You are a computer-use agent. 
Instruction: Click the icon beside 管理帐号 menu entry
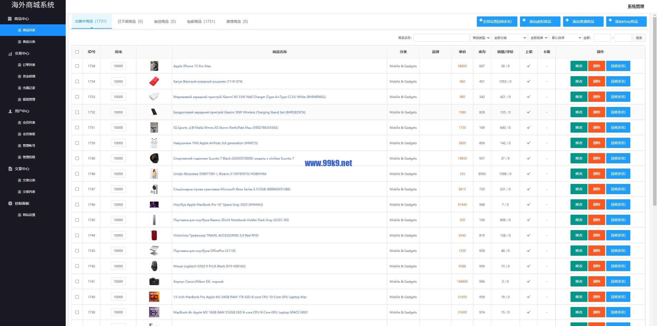20,146
